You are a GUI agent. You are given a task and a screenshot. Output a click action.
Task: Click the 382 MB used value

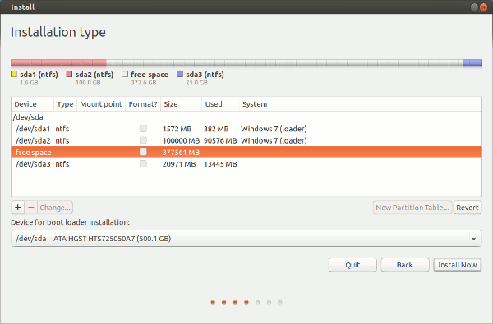(216, 129)
